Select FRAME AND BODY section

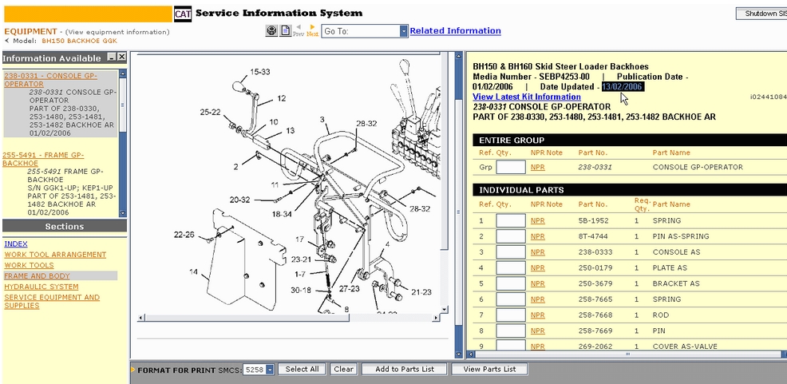tap(38, 275)
